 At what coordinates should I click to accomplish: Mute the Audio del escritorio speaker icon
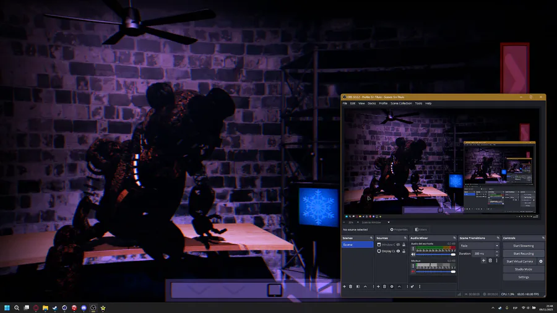[413, 254]
